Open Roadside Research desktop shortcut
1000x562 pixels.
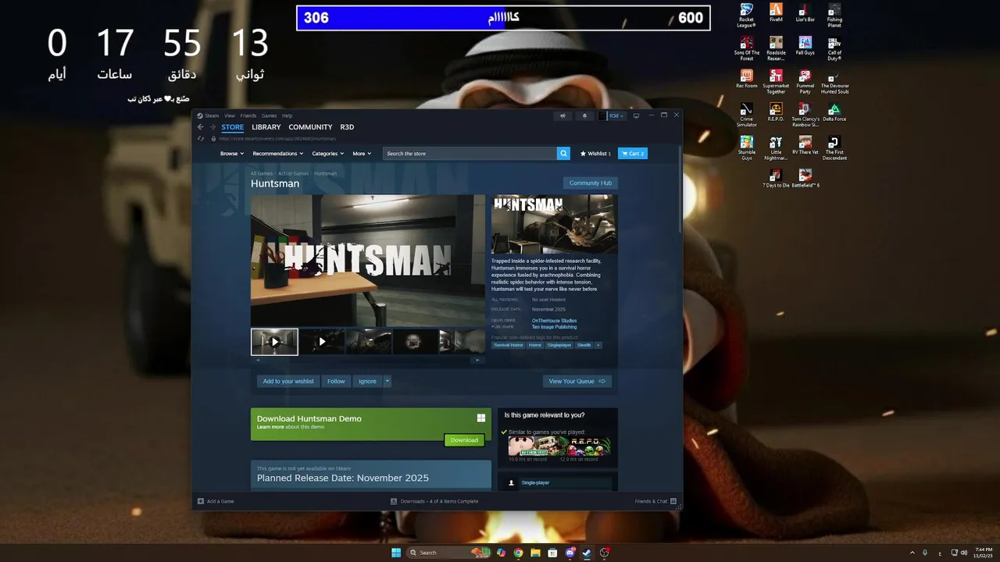pyautogui.click(x=776, y=48)
